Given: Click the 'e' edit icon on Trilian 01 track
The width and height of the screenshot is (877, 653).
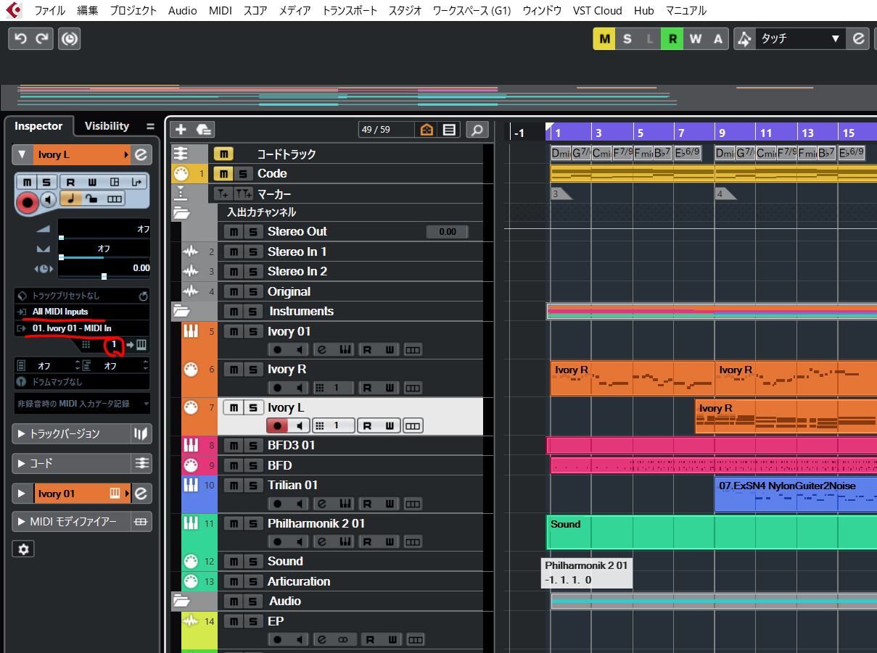Looking at the screenshot, I should [321, 503].
